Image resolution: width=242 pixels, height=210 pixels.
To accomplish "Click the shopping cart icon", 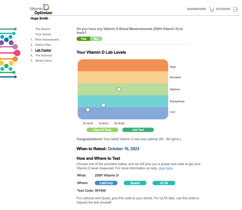I will [x=211, y=9].
